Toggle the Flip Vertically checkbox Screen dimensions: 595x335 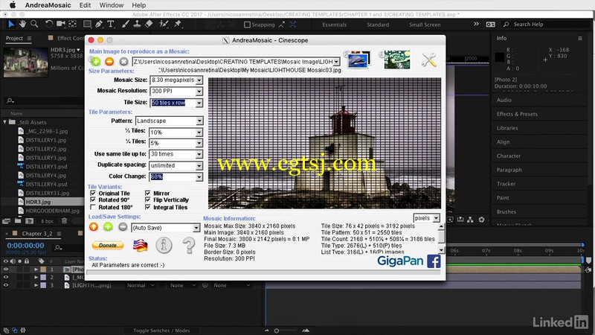click(147, 200)
